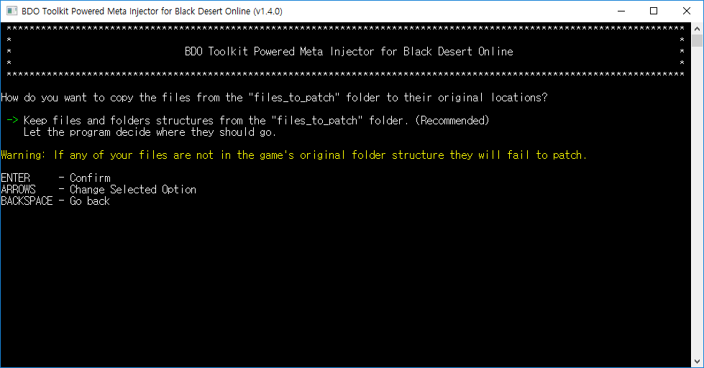This screenshot has width=704, height=368.
Task: Click the yellow folder structure warning text
Action: (293, 155)
